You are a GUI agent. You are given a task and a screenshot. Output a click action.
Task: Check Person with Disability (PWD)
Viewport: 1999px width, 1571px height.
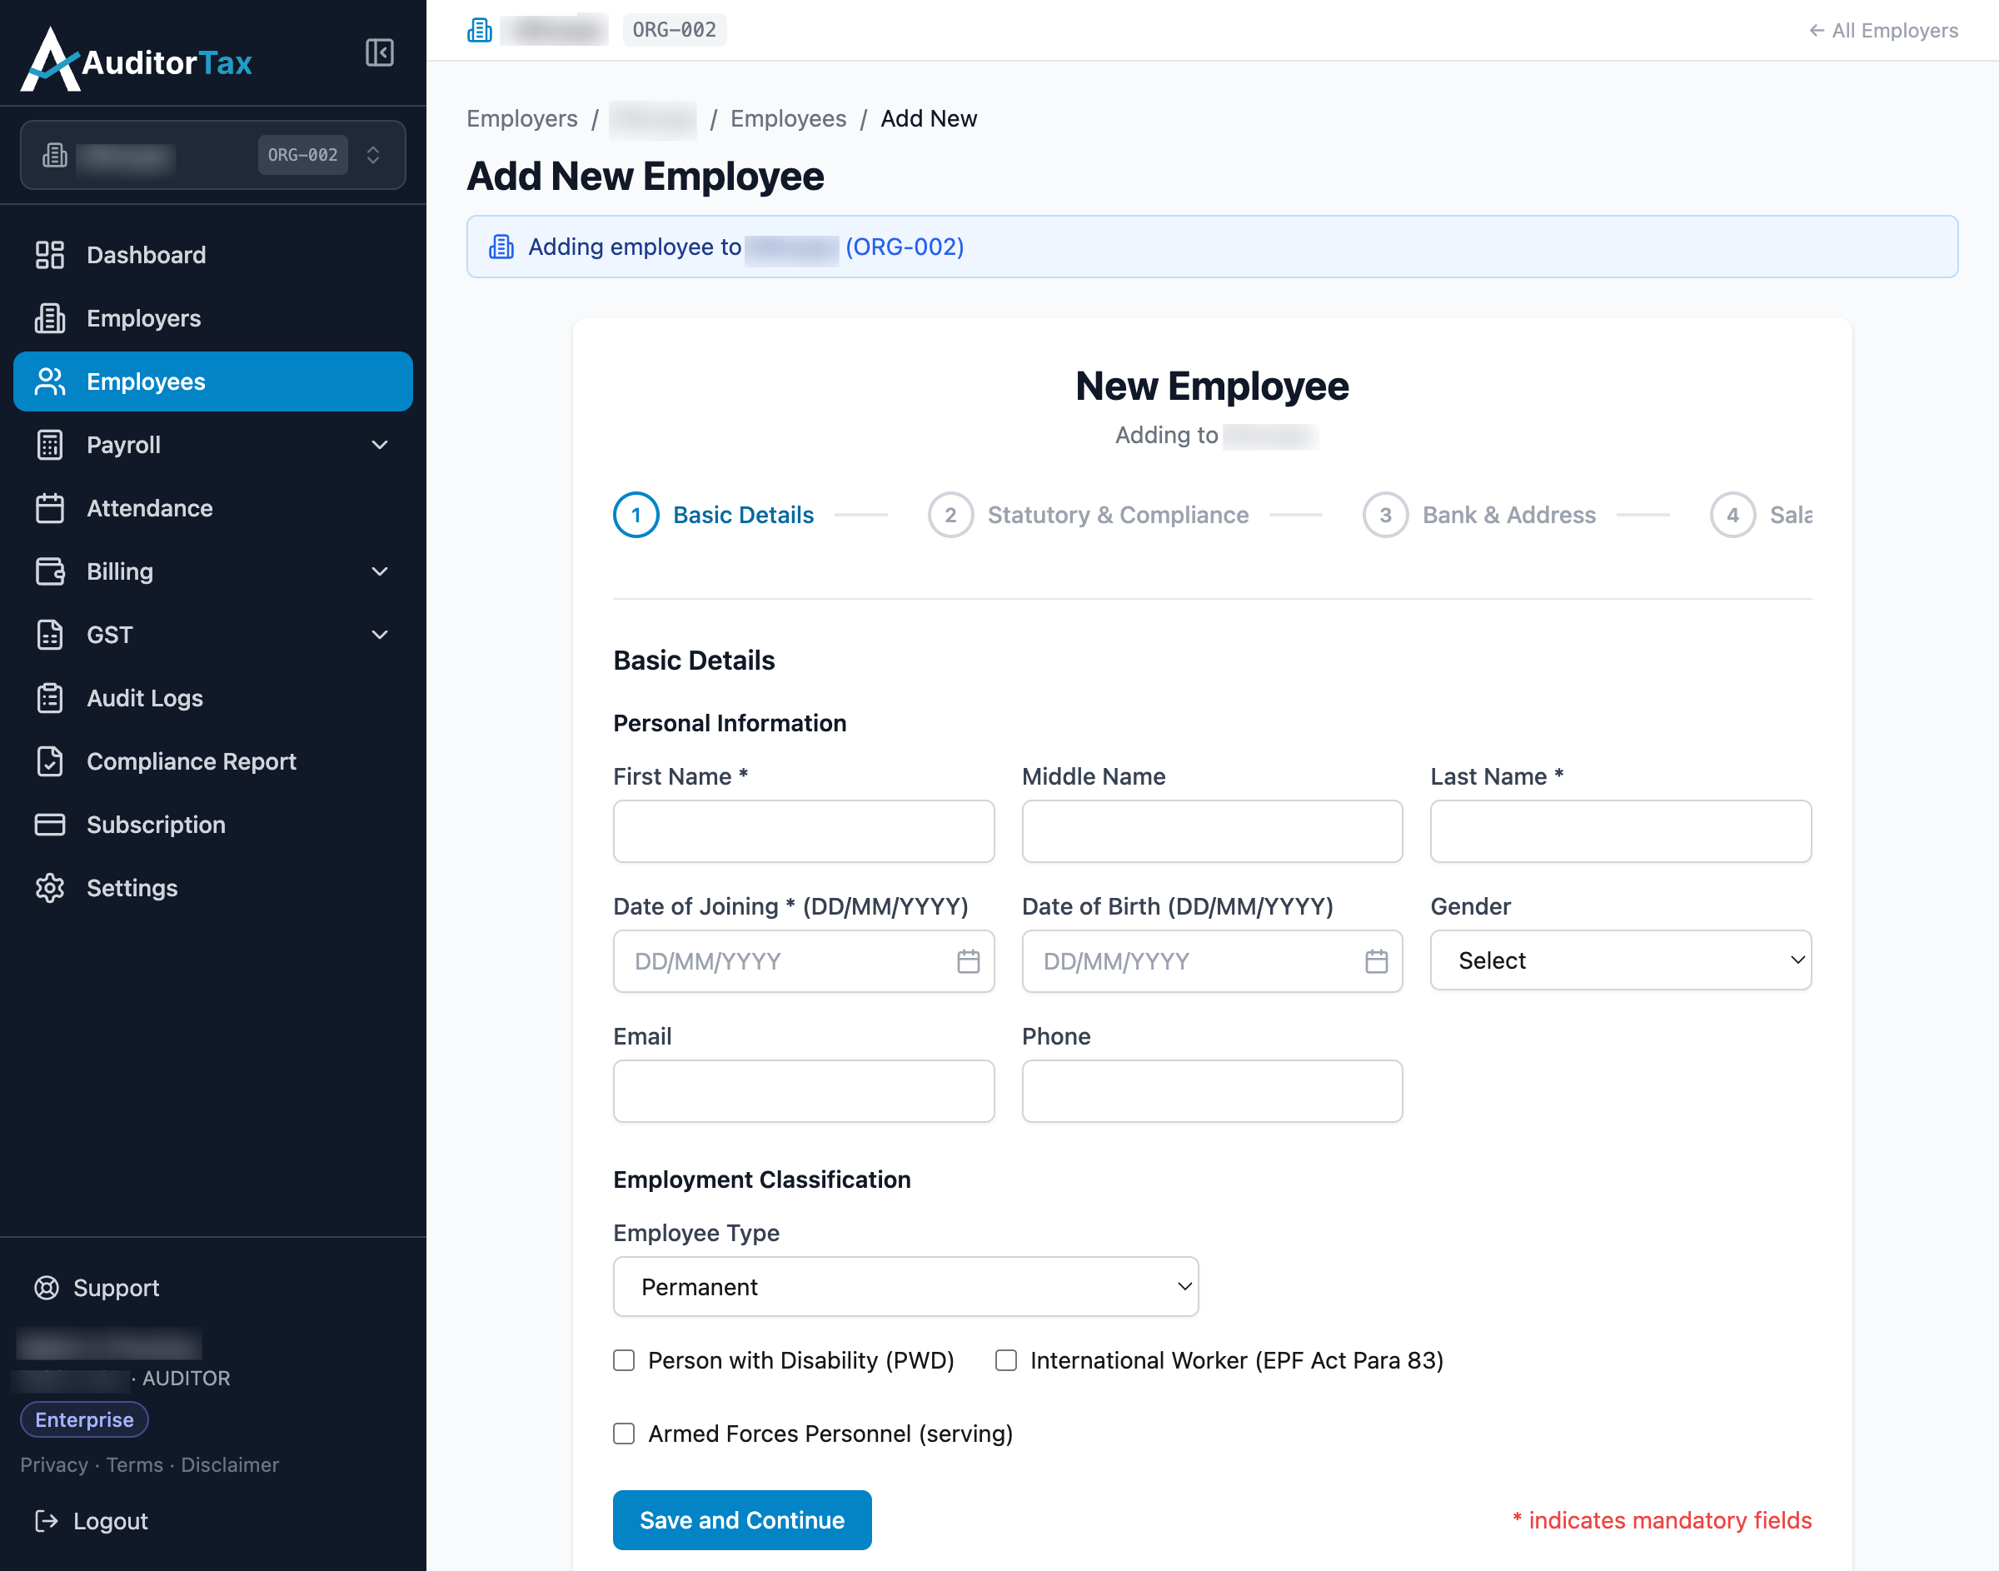(625, 1360)
